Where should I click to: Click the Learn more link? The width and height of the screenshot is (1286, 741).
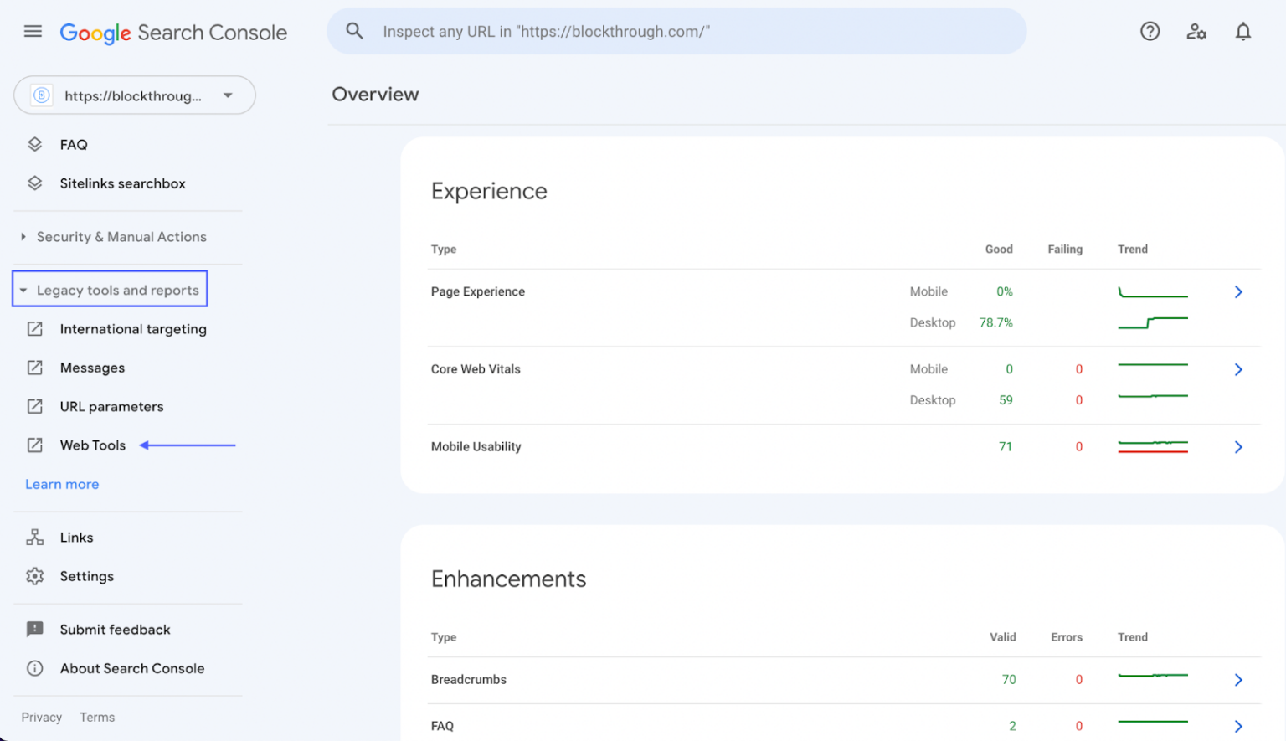pyautogui.click(x=62, y=484)
